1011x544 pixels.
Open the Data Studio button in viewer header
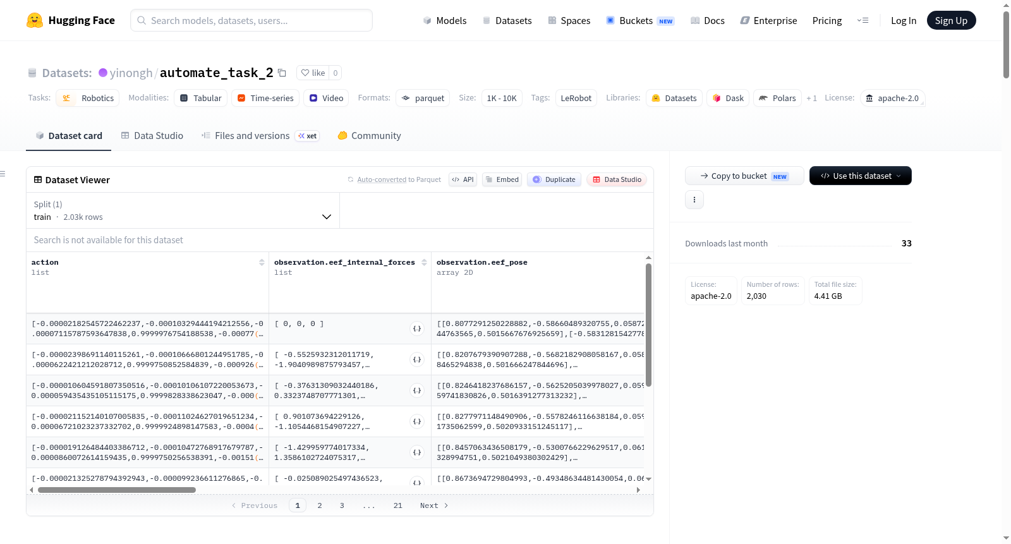tap(617, 179)
